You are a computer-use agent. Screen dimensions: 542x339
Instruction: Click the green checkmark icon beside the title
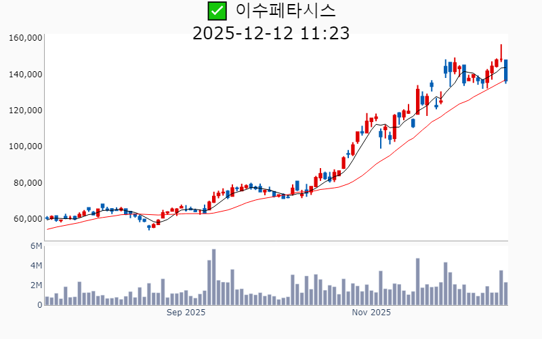[217, 11]
